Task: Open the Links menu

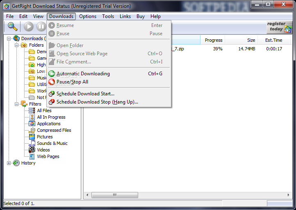Action: 125,16
